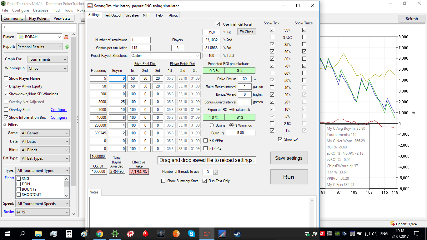Open the Calculator taskbar icon

click(x=69, y=234)
